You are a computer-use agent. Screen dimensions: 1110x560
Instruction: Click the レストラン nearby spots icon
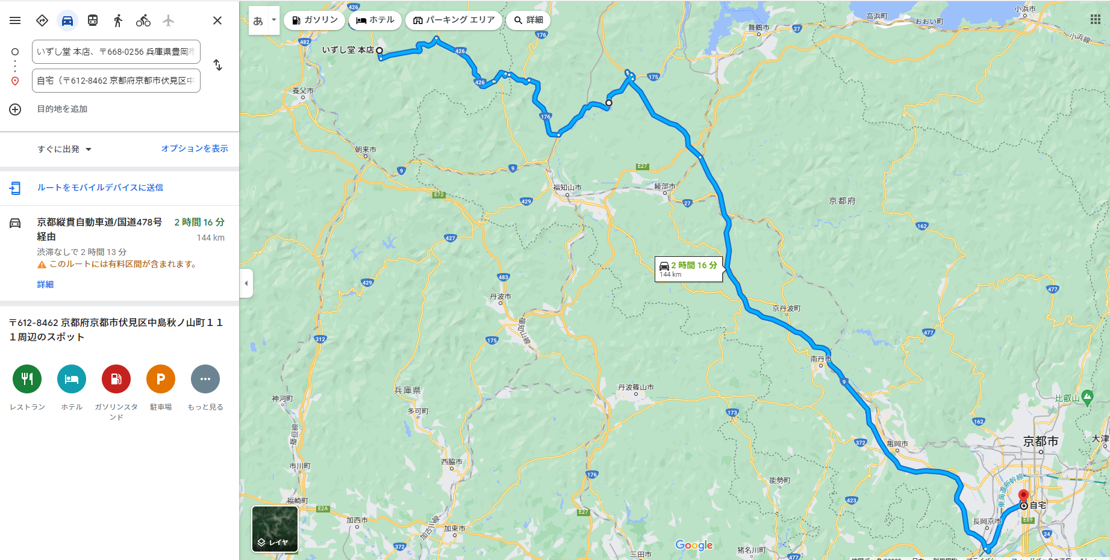coord(27,379)
